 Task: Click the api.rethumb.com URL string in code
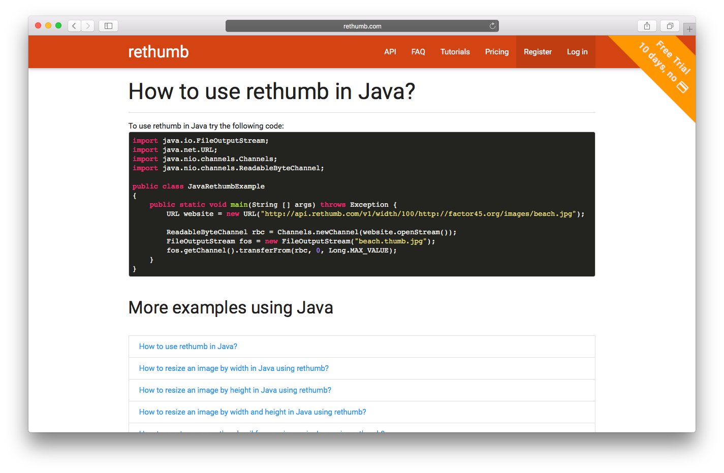pos(419,214)
